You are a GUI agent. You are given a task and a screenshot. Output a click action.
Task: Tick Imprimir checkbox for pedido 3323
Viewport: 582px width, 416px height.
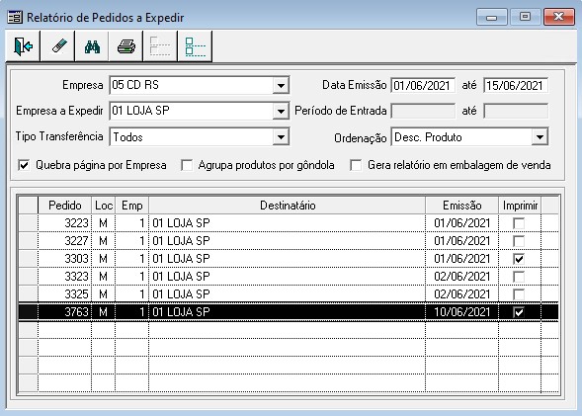519,277
